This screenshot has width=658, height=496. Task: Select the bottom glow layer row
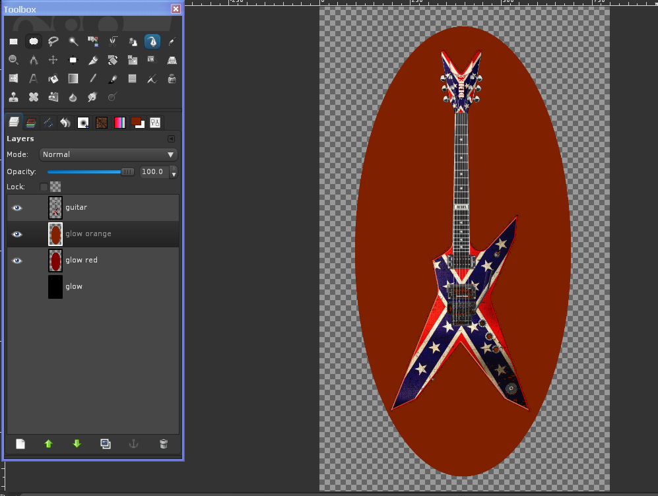pyautogui.click(x=93, y=287)
